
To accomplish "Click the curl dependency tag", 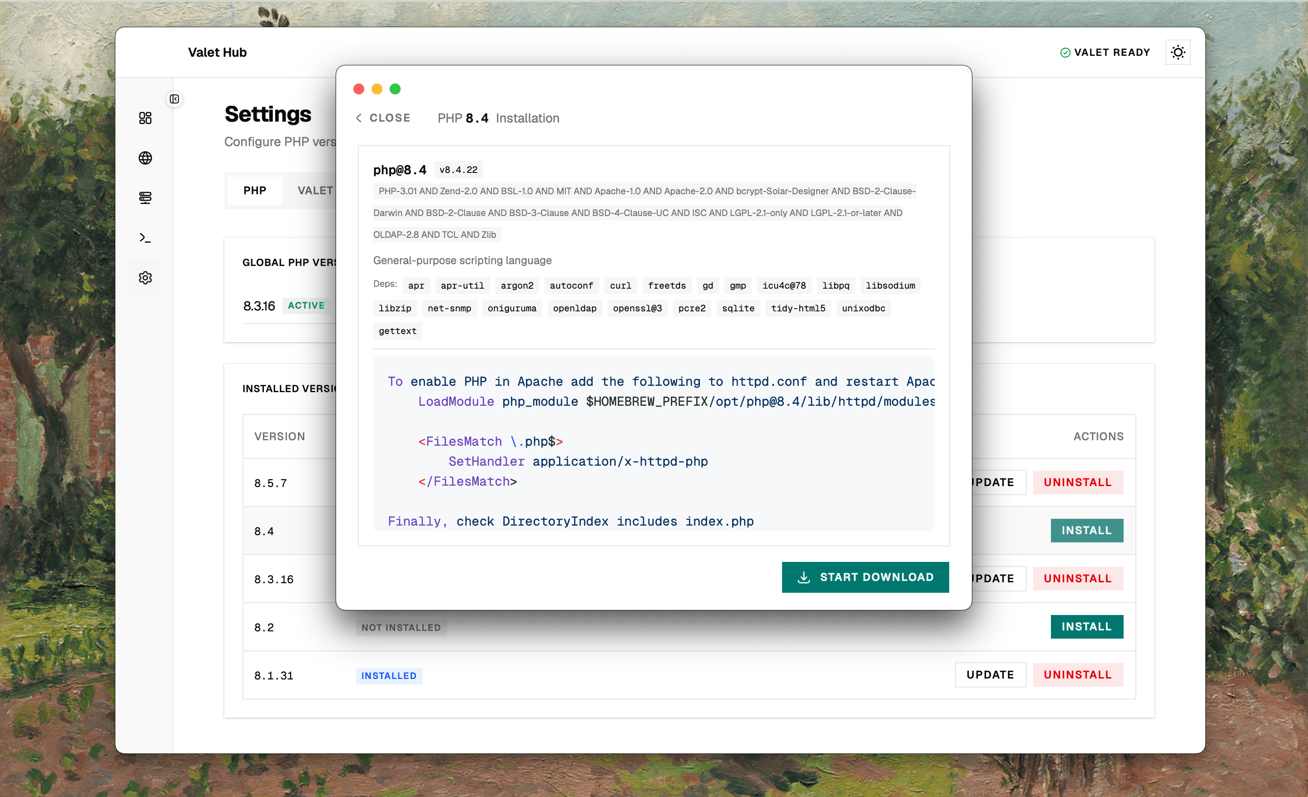I will pyautogui.click(x=620, y=285).
